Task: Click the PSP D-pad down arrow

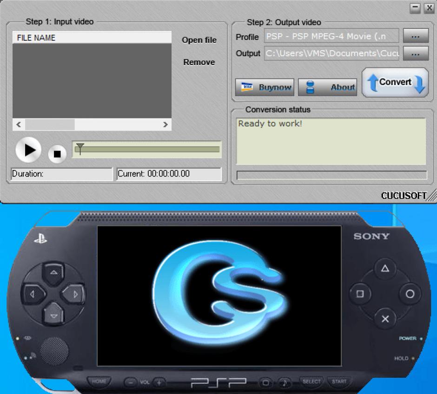Action: pyautogui.click(x=54, y=315)
